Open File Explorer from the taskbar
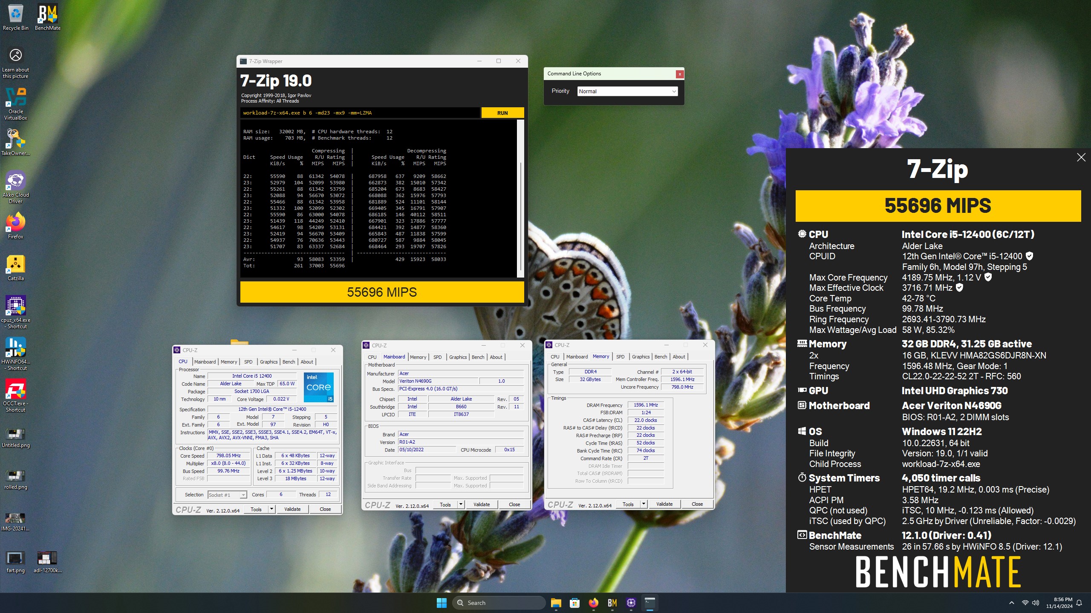This screenshot has height=613, width=1091. pos(556,603)
